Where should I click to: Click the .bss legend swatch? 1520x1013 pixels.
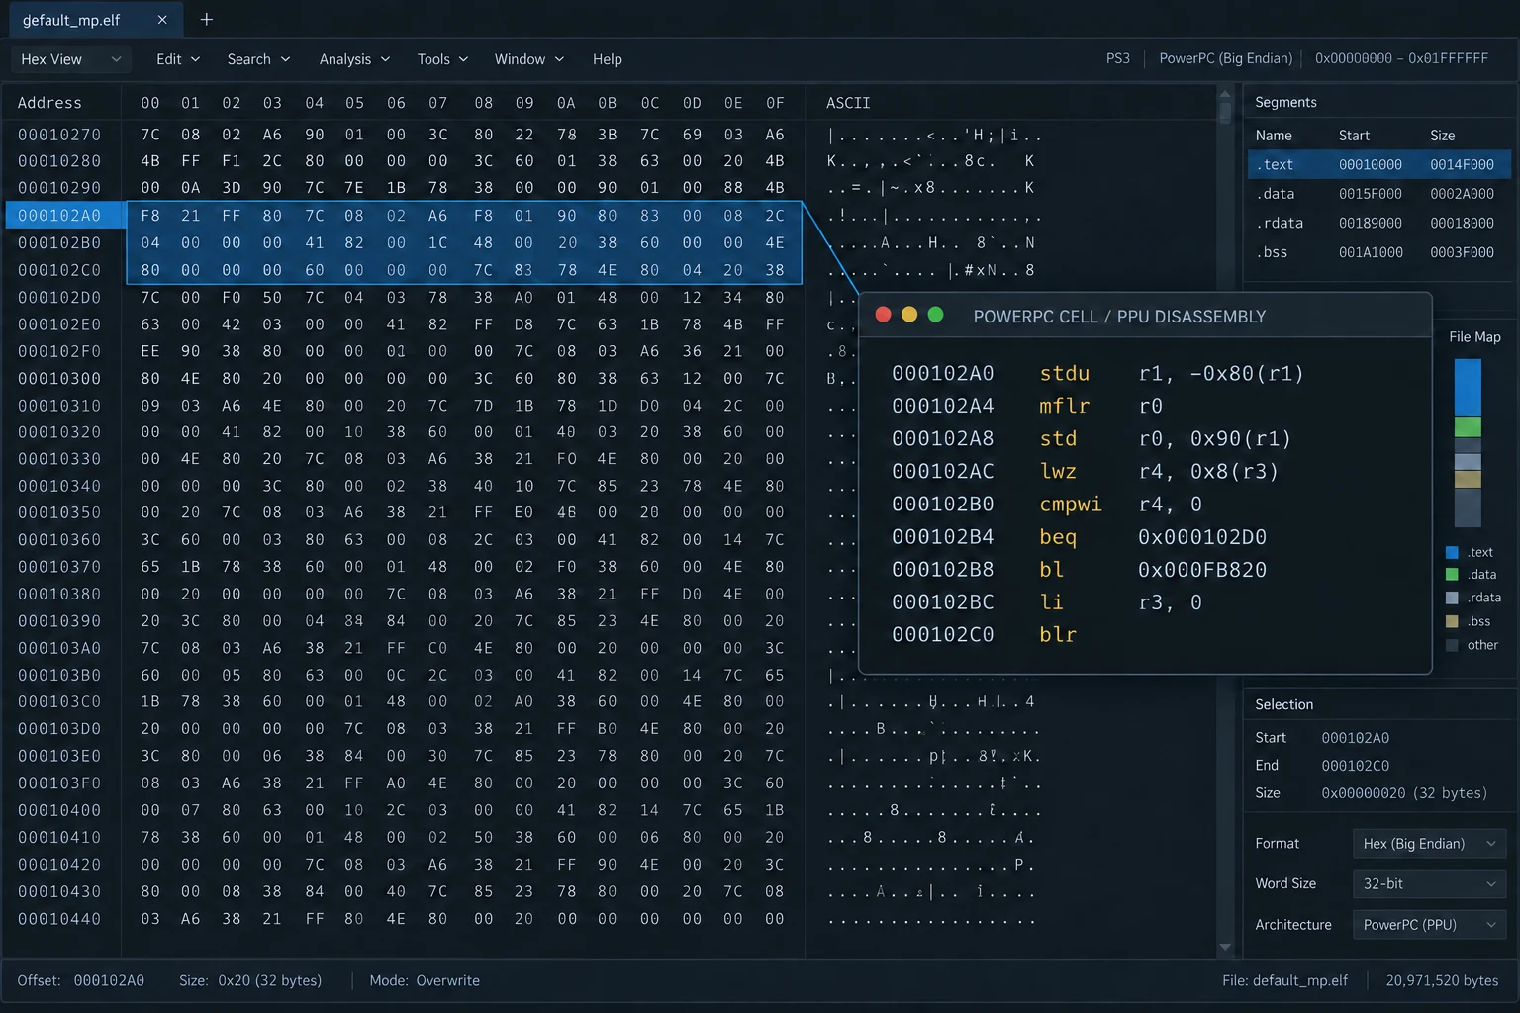[x=1452, y=621]
